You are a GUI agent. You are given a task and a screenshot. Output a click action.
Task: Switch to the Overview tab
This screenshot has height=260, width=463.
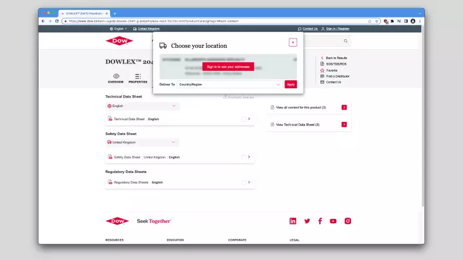pyautogui.click(x=116, y=78)
